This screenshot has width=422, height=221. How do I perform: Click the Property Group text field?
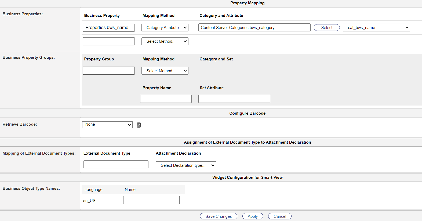(109, 71)
